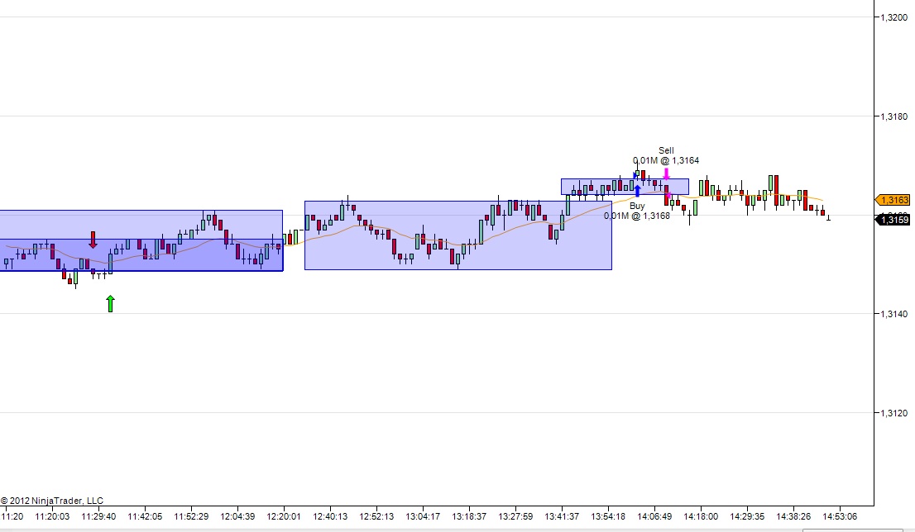The image size is (915, 532).
Task: Click the blue Buy execution arrow
Action: 637,191
